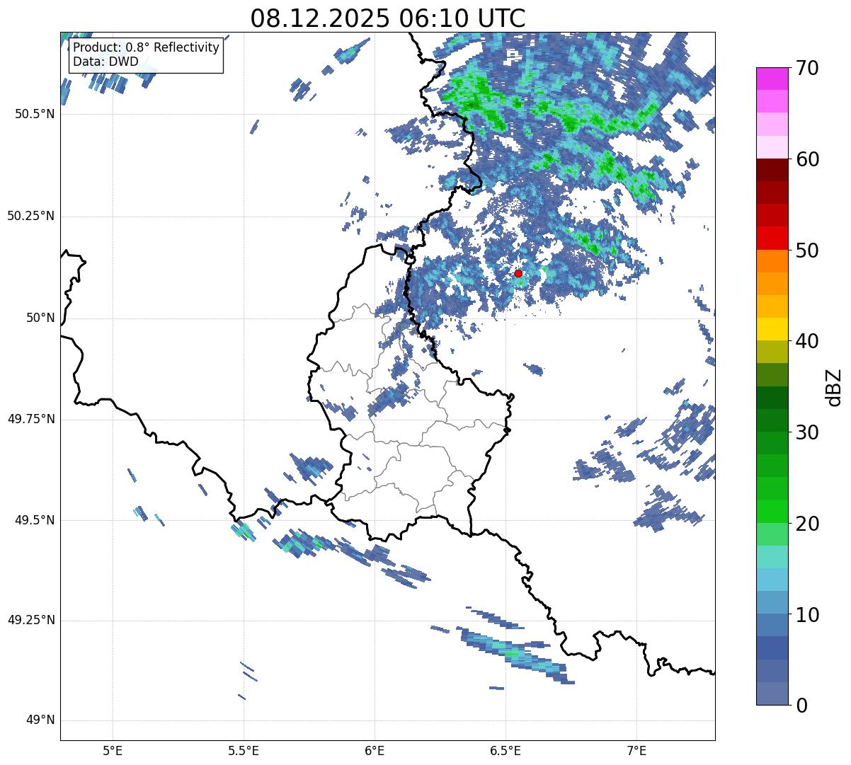The image size is (851, 765).
Task: Pick the olive swatch below 40 dBZ
Action: tap(772, 352)
